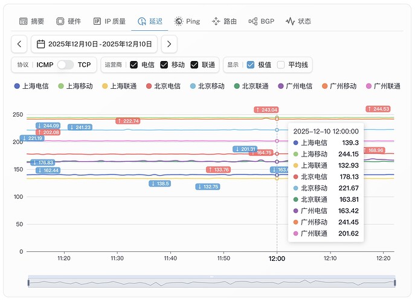Switch to the Ping tab
Image resolution: width=415 pixels, height=302 pixels.
[x=187, y=21]
